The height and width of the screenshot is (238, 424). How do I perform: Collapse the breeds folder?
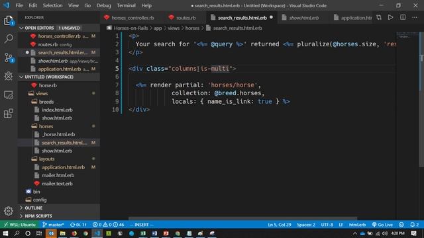tap(46, 102)
